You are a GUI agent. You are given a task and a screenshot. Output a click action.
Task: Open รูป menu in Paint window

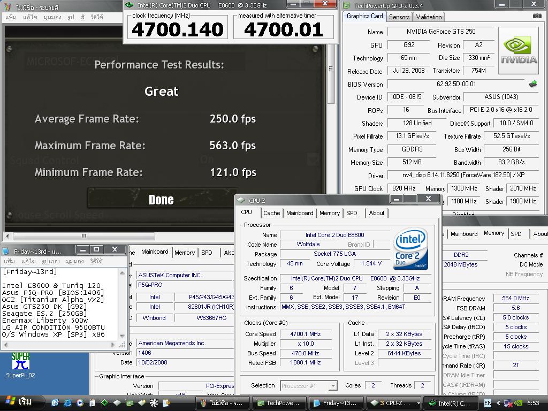click(x=70, y=17)
